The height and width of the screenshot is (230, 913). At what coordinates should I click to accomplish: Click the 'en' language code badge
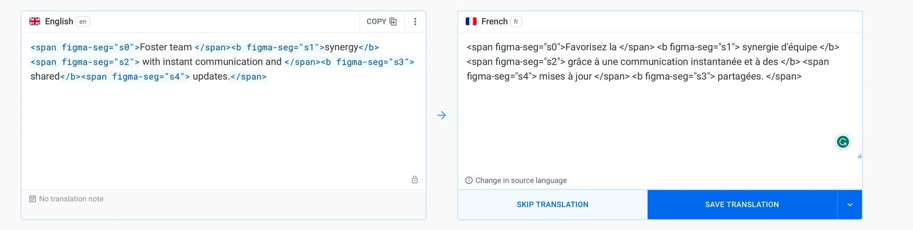click(83, 21)
